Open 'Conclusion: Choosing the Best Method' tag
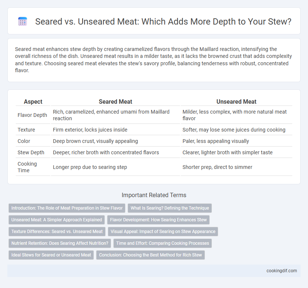This screenshot has height=288, width=308. click(150, 255)
